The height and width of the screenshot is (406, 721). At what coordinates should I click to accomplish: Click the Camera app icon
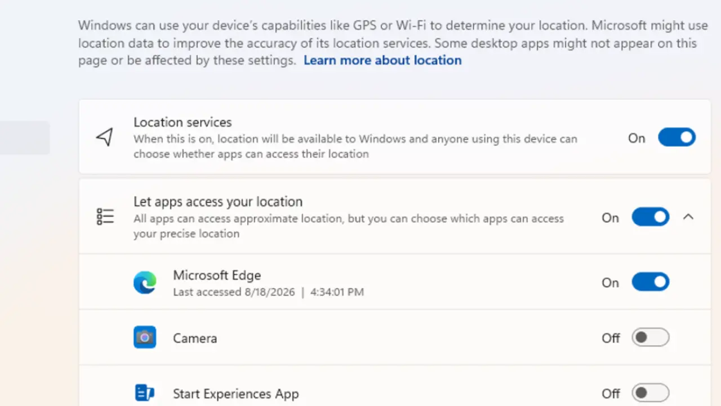point(145,337)
